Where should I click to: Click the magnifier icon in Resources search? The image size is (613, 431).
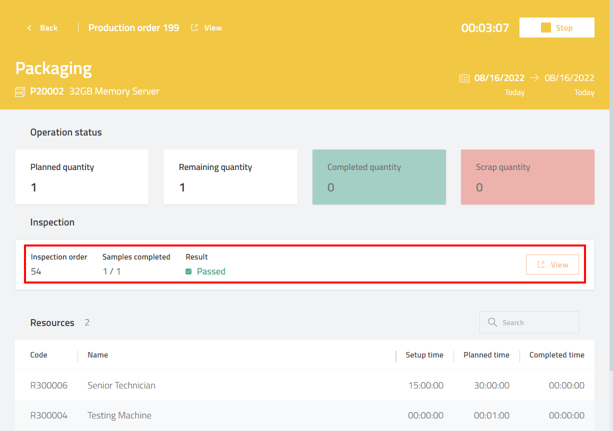pos(492,322)
